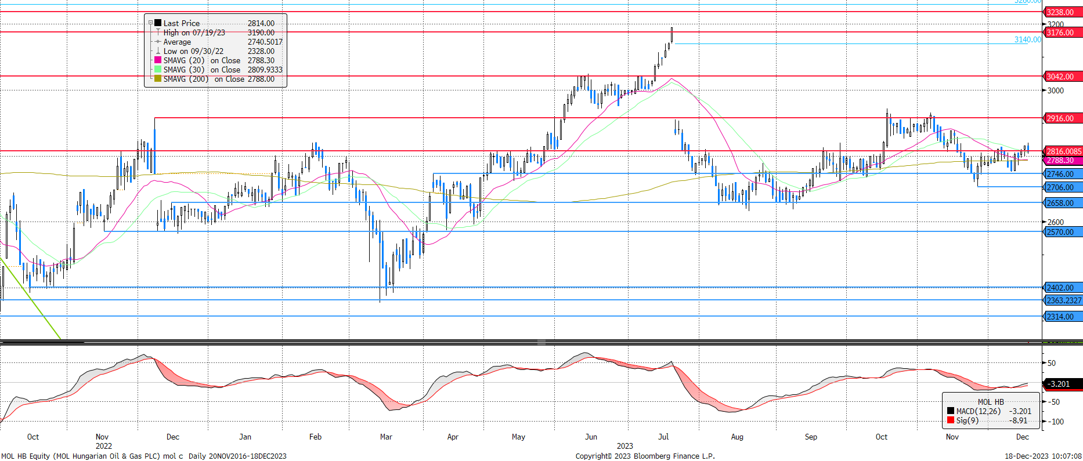Click the 'Sig(9)' legend label
The height and width of the screenshot is (461, 1083).
[968, 420]
